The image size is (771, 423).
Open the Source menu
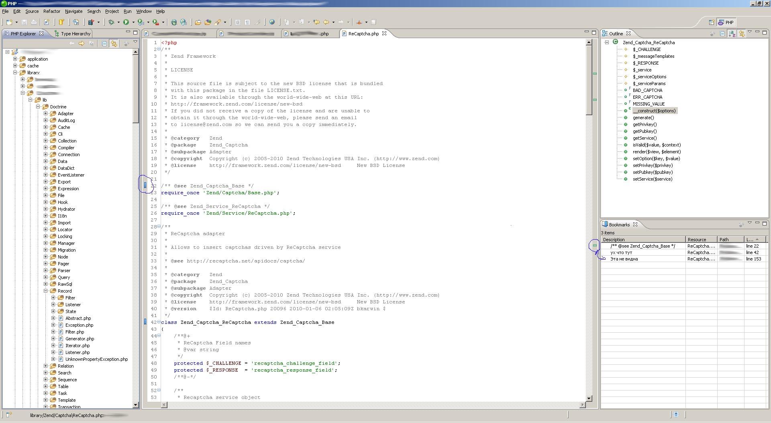(x=32, y=11)
